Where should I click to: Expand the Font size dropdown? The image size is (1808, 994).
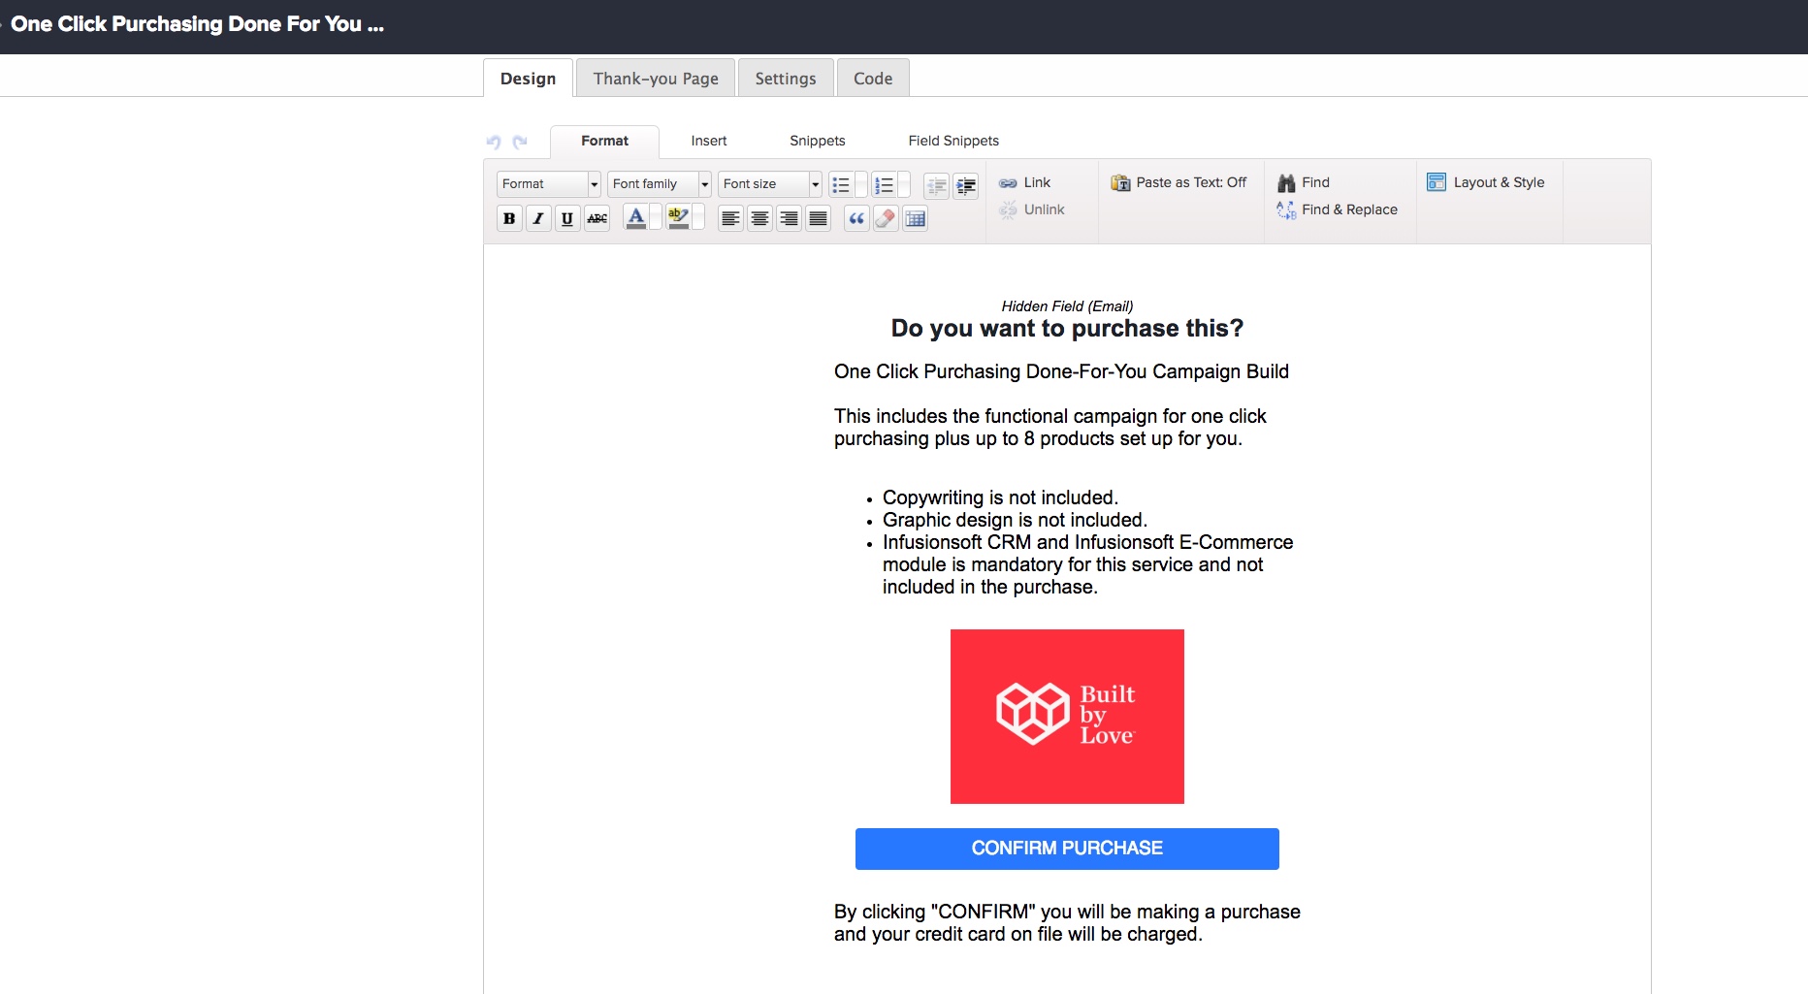point(769,184)
